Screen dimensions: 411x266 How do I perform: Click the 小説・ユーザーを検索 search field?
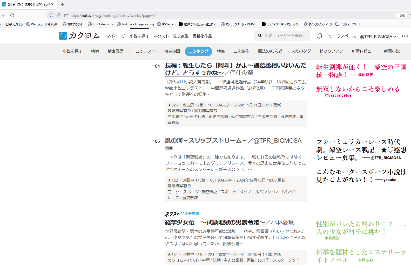pos(285,36)
